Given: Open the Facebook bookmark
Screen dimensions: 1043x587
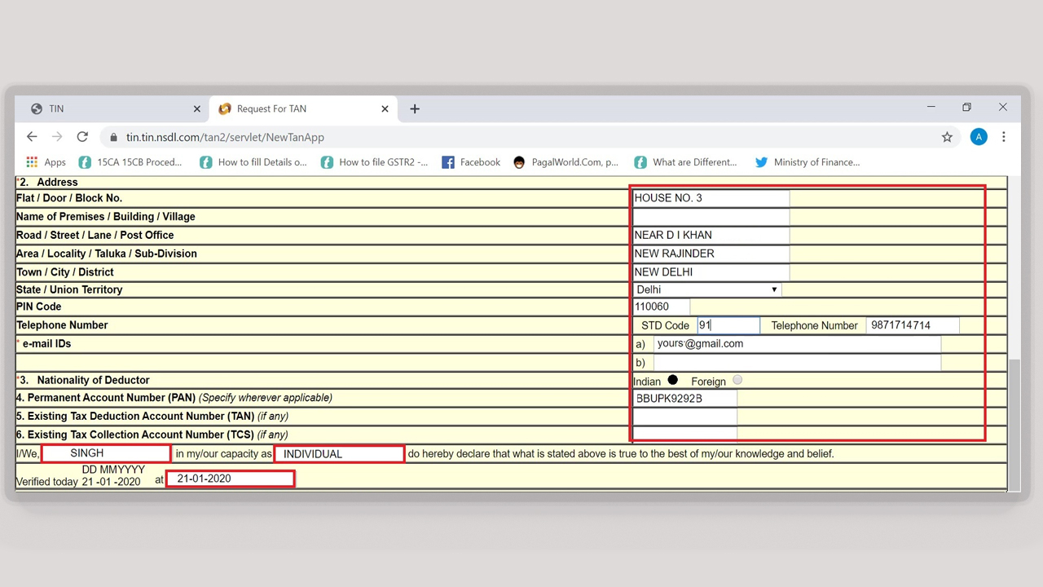Looking at the screenshot, I should click(x=471, y=162).
